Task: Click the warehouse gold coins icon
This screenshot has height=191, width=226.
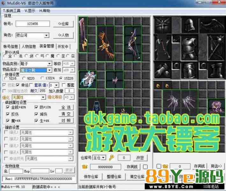Action: (85, 167)
